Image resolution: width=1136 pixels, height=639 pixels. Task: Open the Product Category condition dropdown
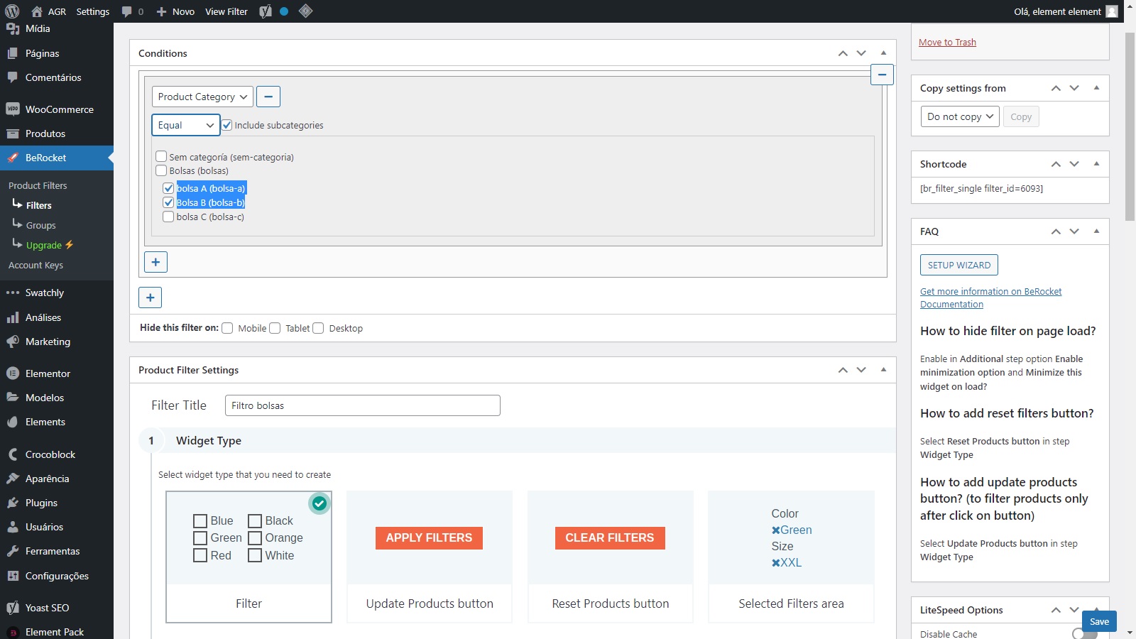202,97
